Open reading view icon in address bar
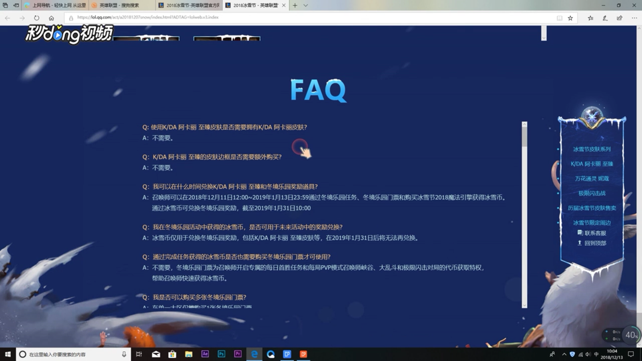The height and width of the screenshot is (361, 642). click(x=560, y=18)
